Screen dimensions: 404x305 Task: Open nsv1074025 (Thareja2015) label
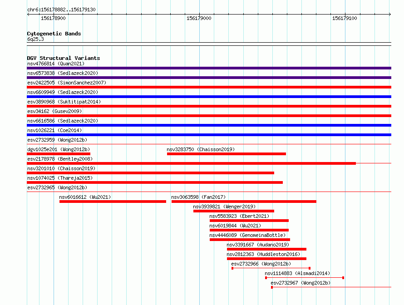pyautogui.click(x=60, y=178)
